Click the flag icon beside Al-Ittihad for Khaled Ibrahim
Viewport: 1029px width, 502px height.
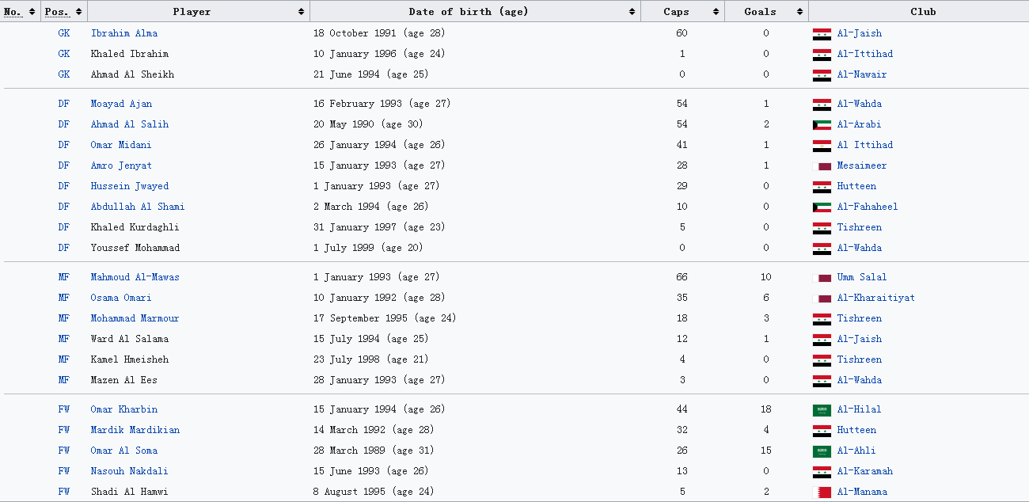coord(822,55)
